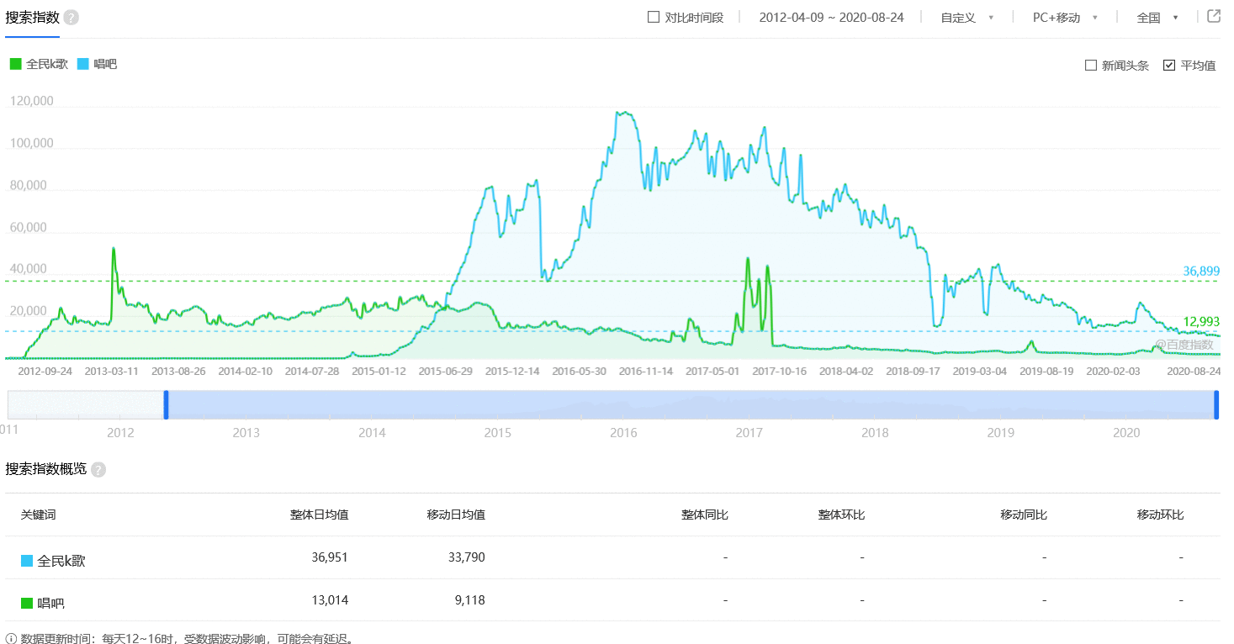Screen dimensions: 1234x644
Task: Toggle the 唱吧 legend series
Action: pos(97,64)
